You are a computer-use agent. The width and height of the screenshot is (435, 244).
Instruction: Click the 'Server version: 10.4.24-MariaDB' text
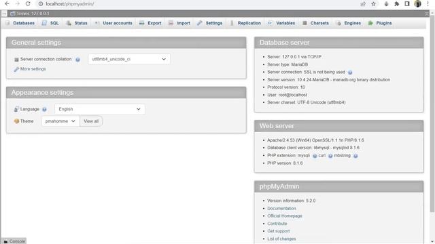click(x=329, y=80)
